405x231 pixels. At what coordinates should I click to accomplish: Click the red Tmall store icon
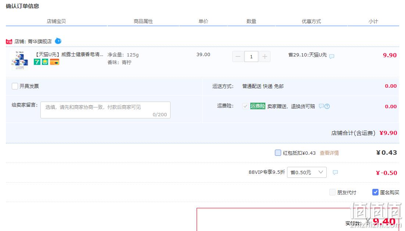click(9, 41)
